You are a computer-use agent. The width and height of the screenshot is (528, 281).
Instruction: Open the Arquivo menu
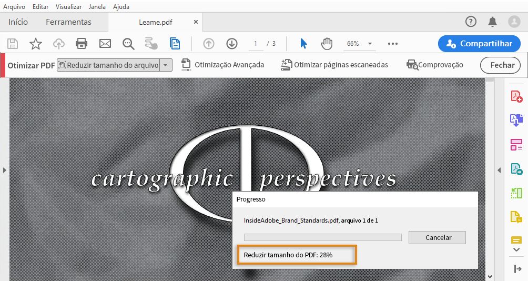(14, 7)
